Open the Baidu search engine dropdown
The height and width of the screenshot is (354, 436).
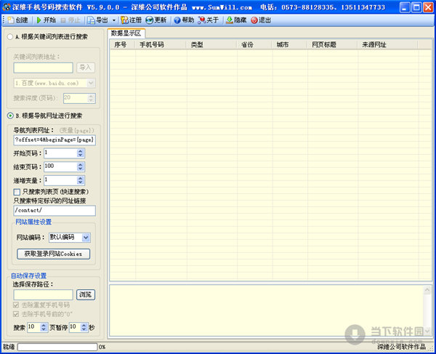(x=91, y=83)
